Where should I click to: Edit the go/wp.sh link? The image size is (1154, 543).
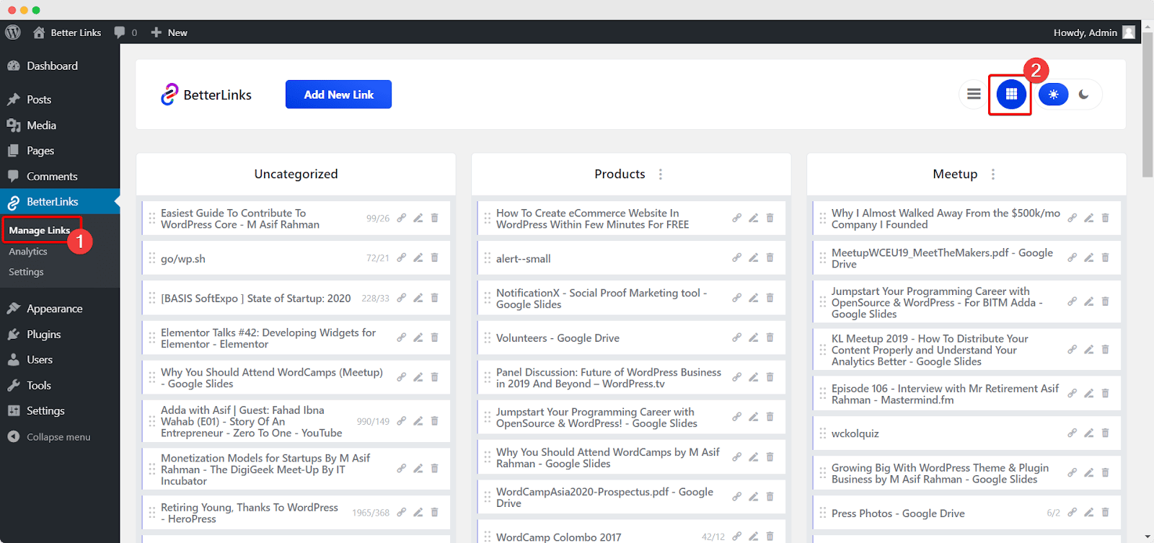click(418, 257)
